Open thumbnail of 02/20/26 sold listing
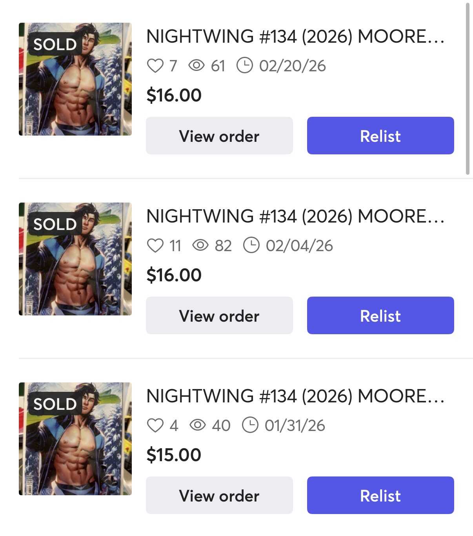 pyautogui.click(x=75, y=79)
